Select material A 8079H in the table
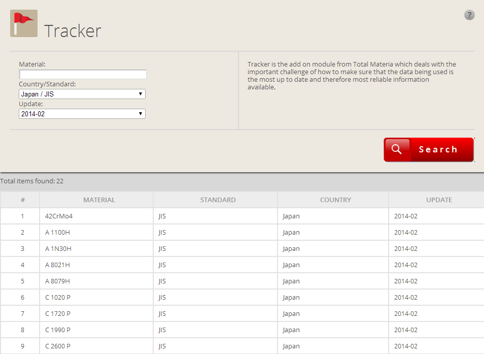The width and height of the screenshot is (484, 354). click(x=57, y=281)
